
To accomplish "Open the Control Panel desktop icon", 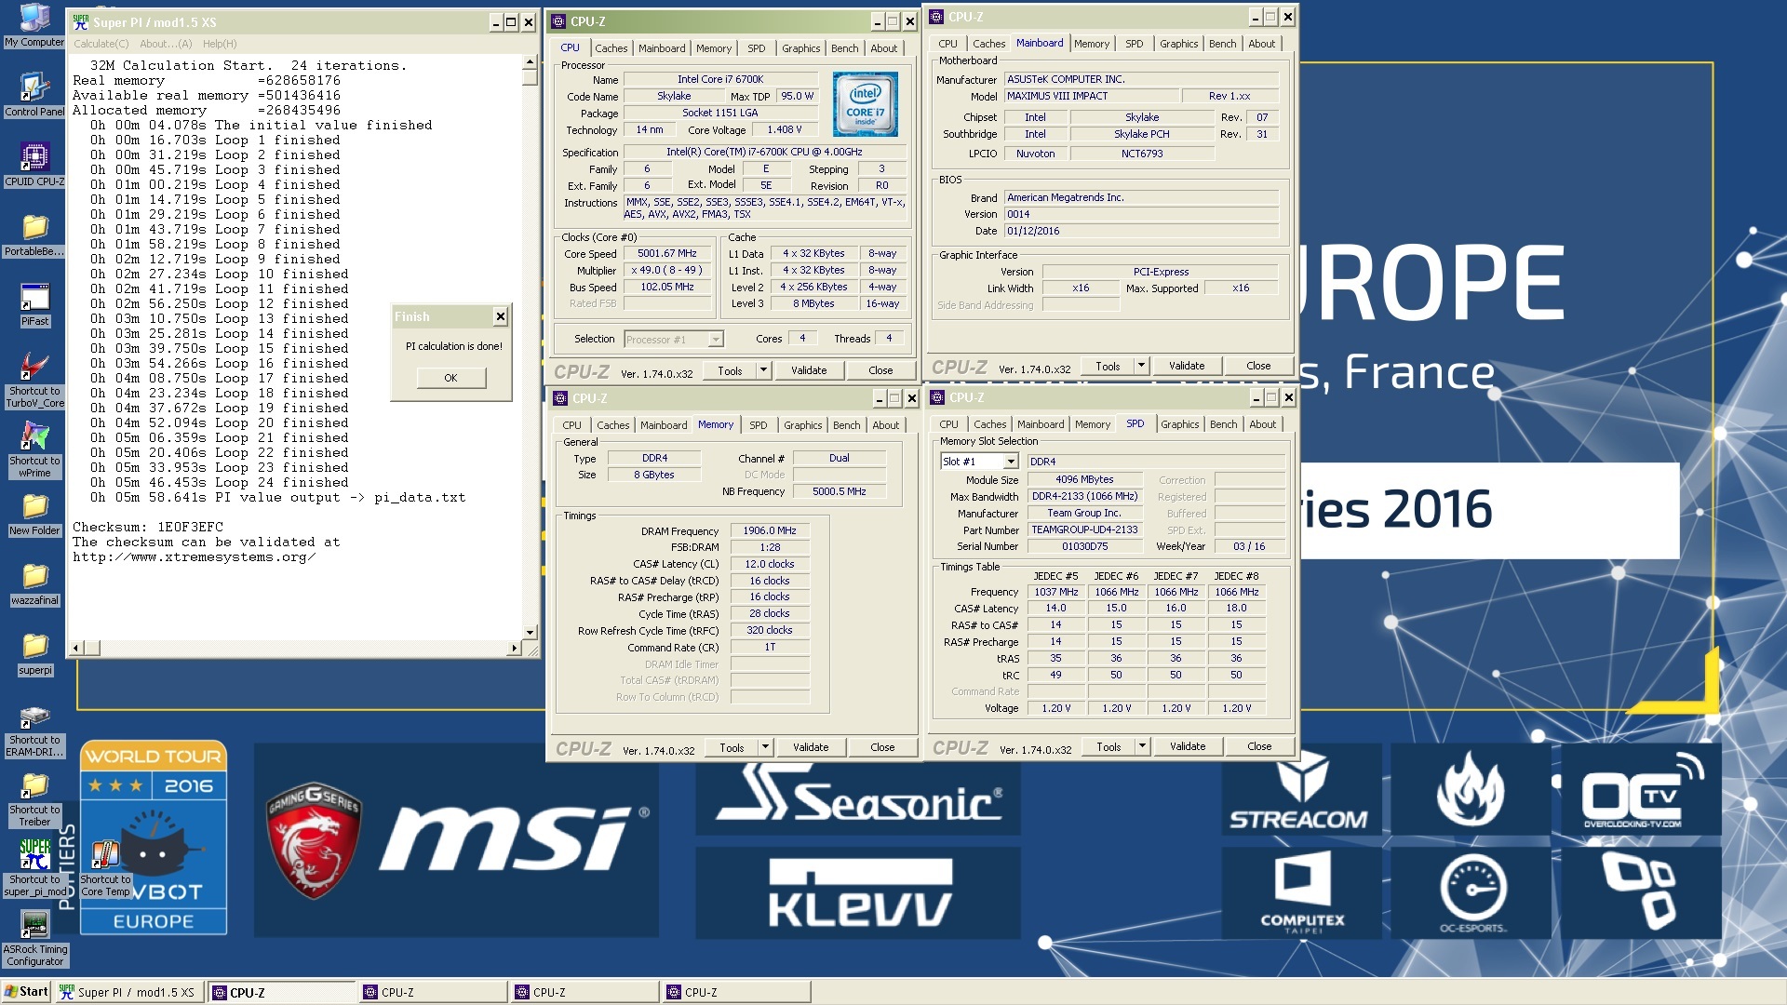I will click(x=34, y=94).
